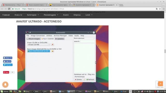Click the show-desktop icon beside Меню

[11, 91]
